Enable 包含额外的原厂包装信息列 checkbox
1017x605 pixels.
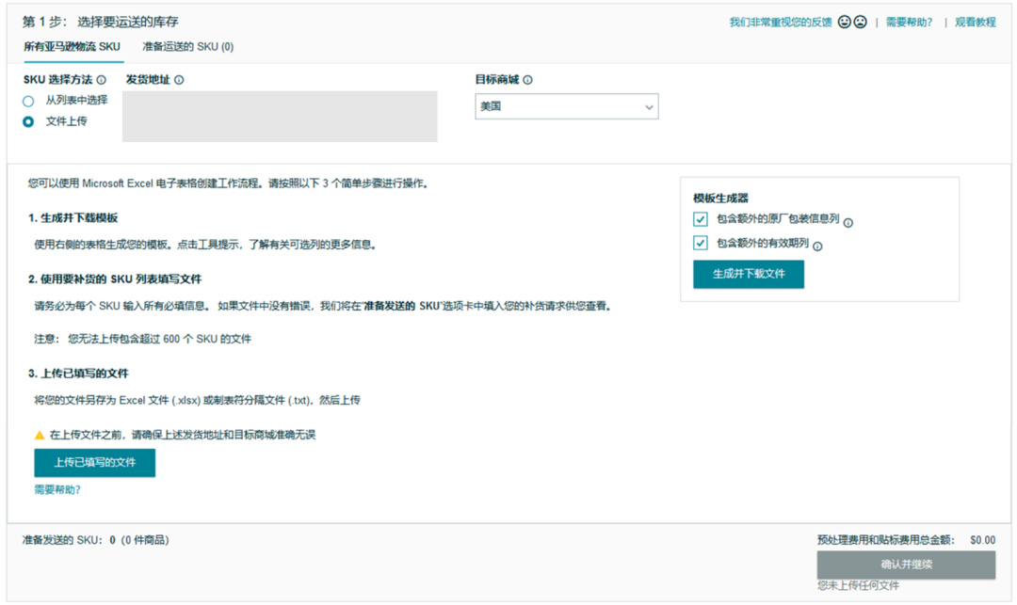coord(701,218)
